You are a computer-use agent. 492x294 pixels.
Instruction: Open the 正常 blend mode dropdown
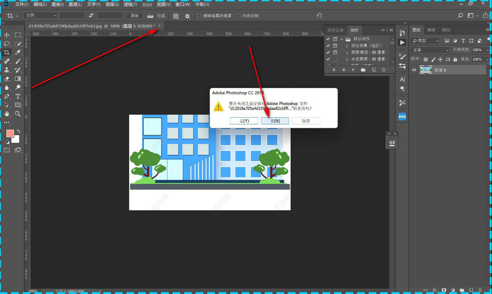click(430, 50)
